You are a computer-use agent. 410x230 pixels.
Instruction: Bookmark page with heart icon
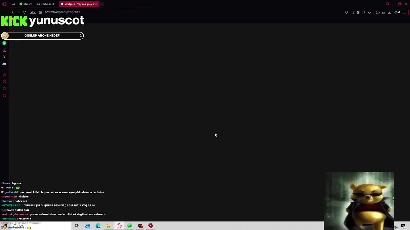pyautogui.click(x=369, y=12)
